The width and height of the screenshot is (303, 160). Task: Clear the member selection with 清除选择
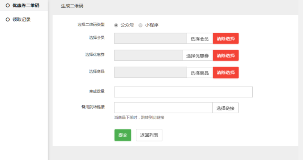[x=225, y=39]
